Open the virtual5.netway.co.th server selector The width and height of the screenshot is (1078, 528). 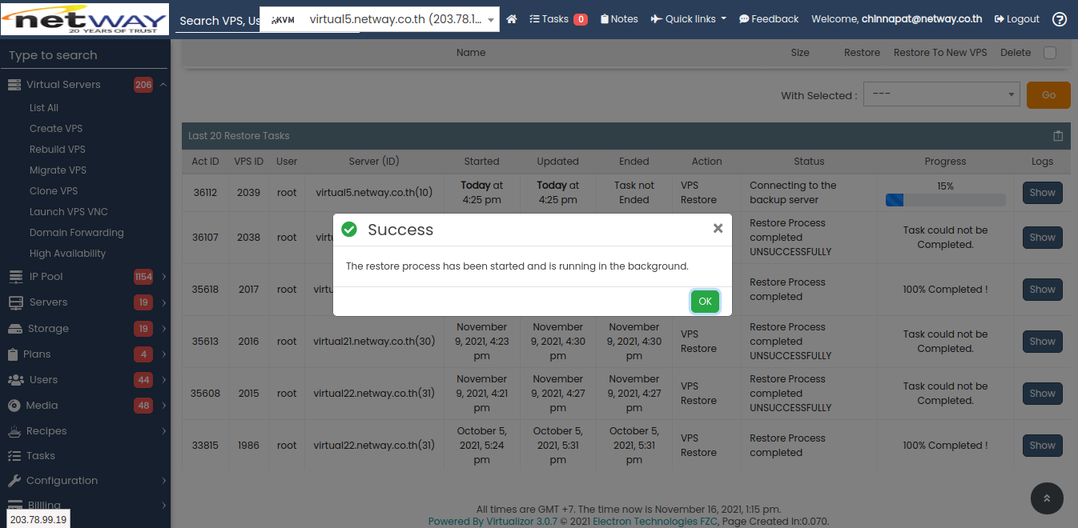(380, 20)
